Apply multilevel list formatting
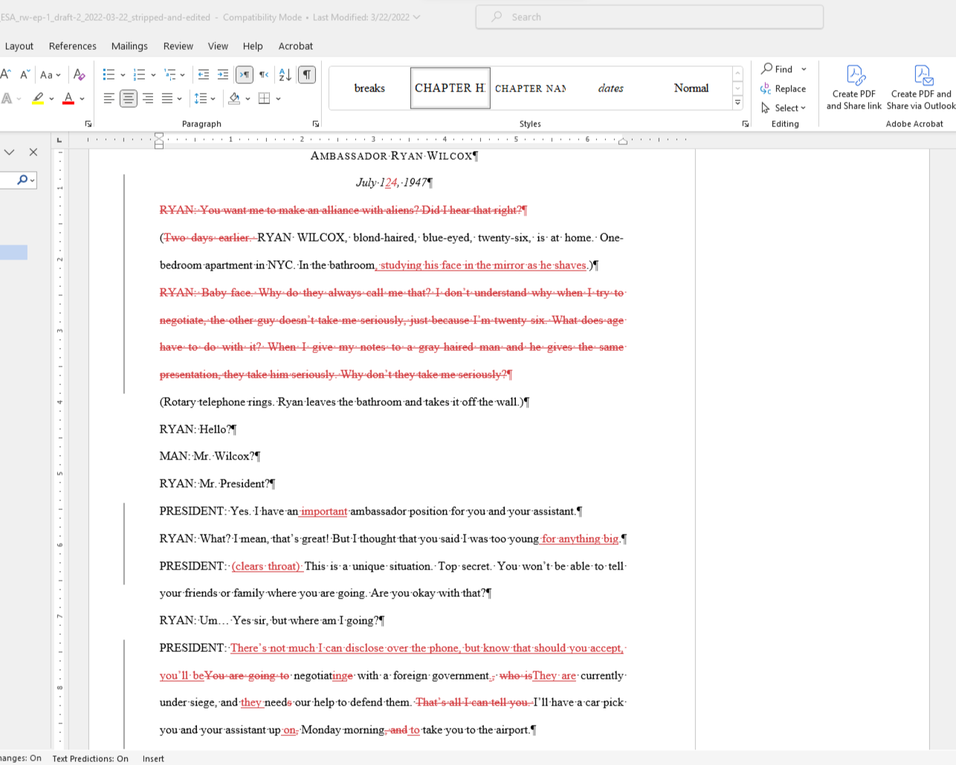The width and height of the screenshot is (956, 765). point(169,74)
